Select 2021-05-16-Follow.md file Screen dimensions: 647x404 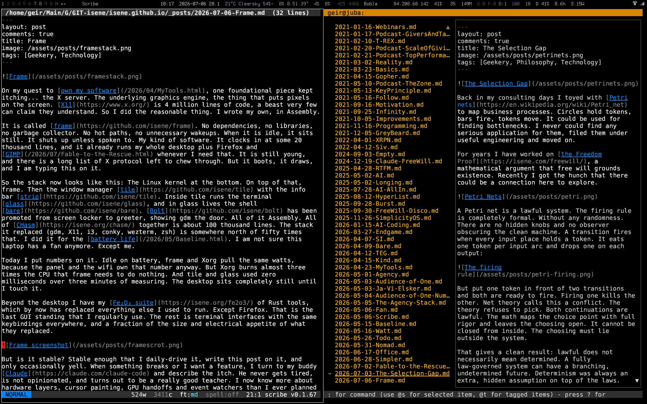click(x=372, y=98)
